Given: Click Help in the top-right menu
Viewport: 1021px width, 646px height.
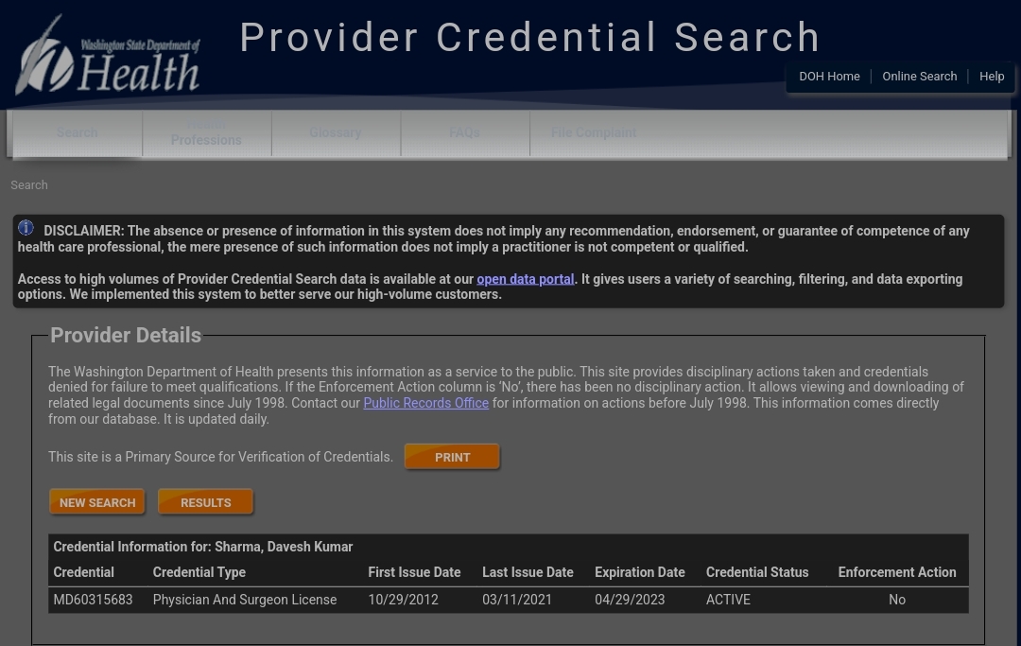Looking at the screenshot, I should coord(992,77).
